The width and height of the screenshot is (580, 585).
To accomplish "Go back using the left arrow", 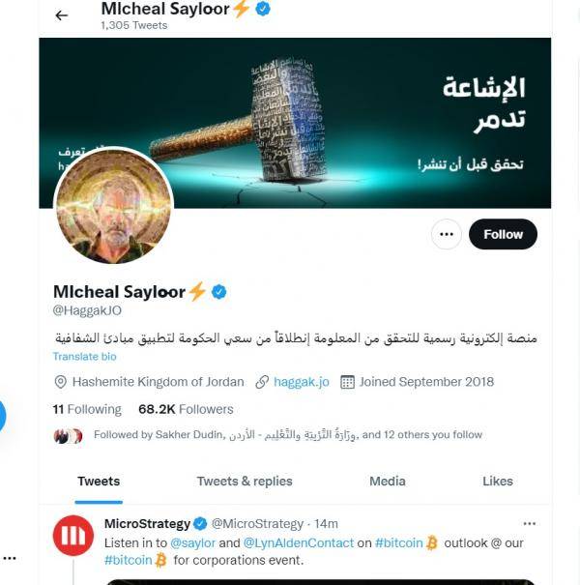I will coord(62,15).
